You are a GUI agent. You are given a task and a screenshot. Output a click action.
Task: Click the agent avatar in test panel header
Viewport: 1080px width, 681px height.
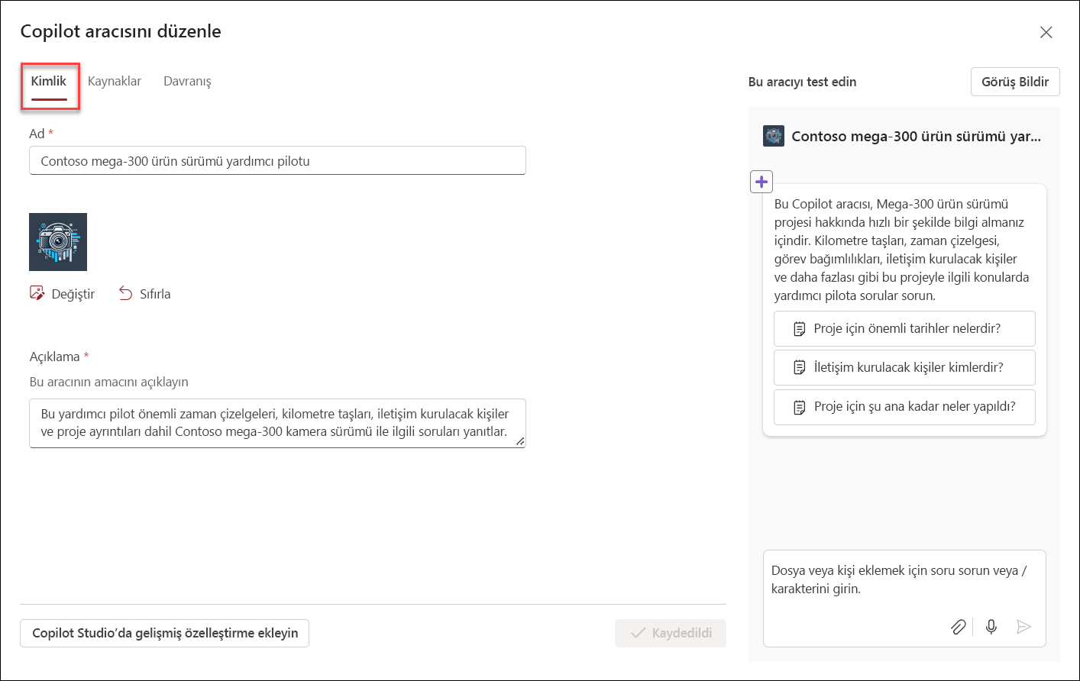pos(774,137)
